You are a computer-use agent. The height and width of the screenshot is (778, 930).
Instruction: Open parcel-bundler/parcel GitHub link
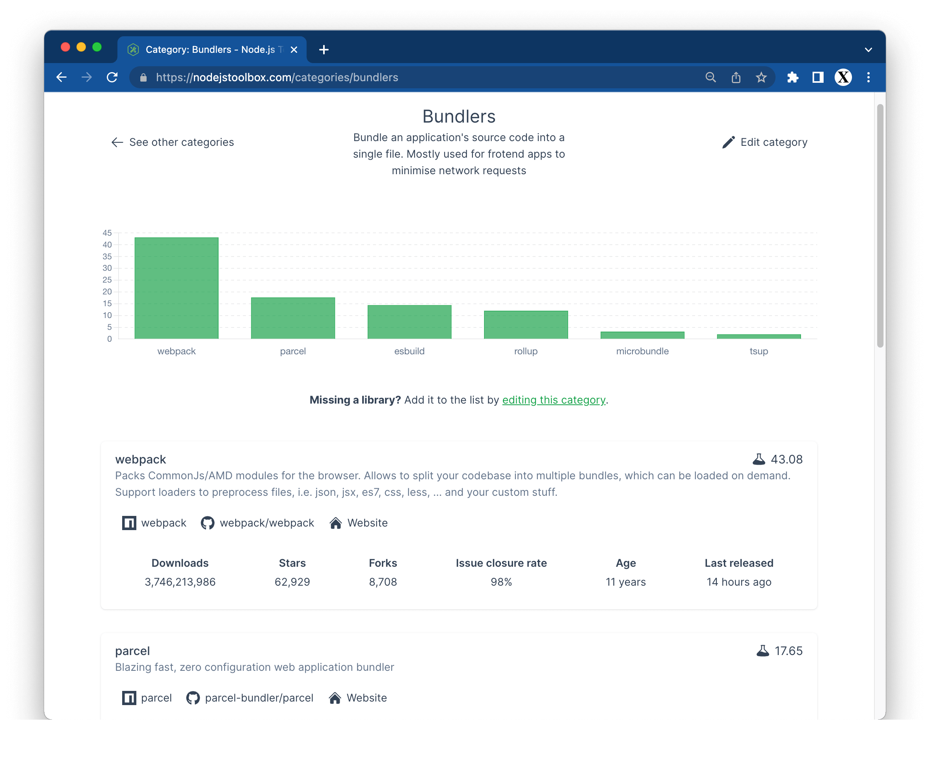coord(250,698)
